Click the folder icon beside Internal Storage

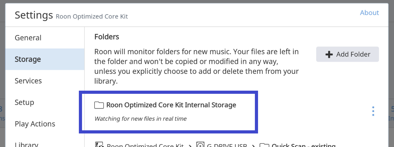click(x=99, y=105)
